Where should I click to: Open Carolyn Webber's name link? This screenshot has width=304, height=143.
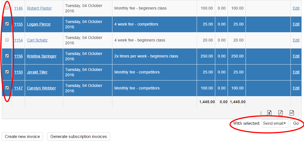tap(41, 88)
